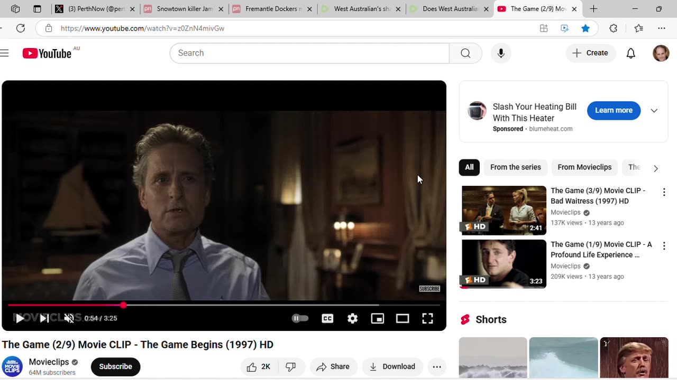The height and width of the screenshot is (380, 677).
Task: Unmute the video volume
Action: (x=69, y=318)
